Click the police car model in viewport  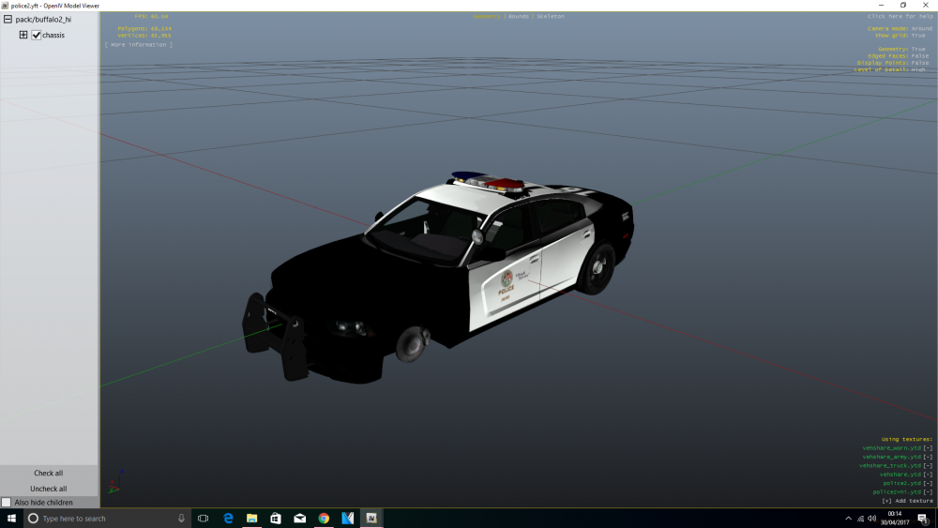[x=438, y=277]
